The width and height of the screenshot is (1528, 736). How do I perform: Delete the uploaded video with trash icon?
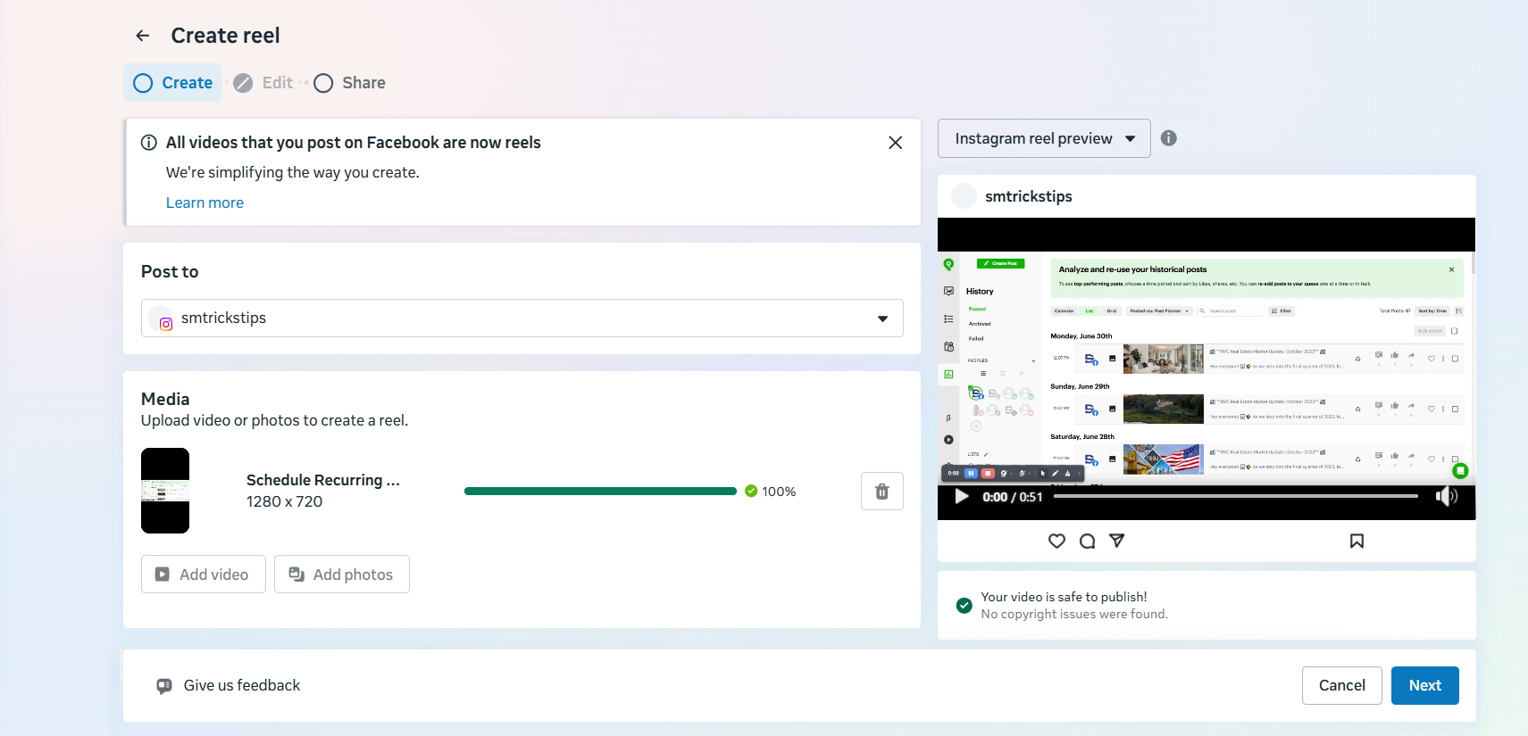tap(881, 492)
